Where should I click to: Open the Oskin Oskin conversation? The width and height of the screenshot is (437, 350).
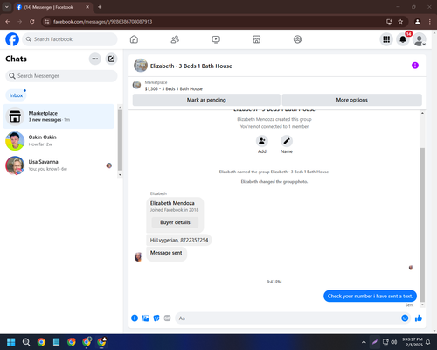click(x=59, y=141)
